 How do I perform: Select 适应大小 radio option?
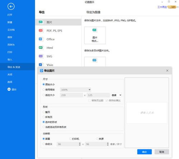[x=43, y=95]
